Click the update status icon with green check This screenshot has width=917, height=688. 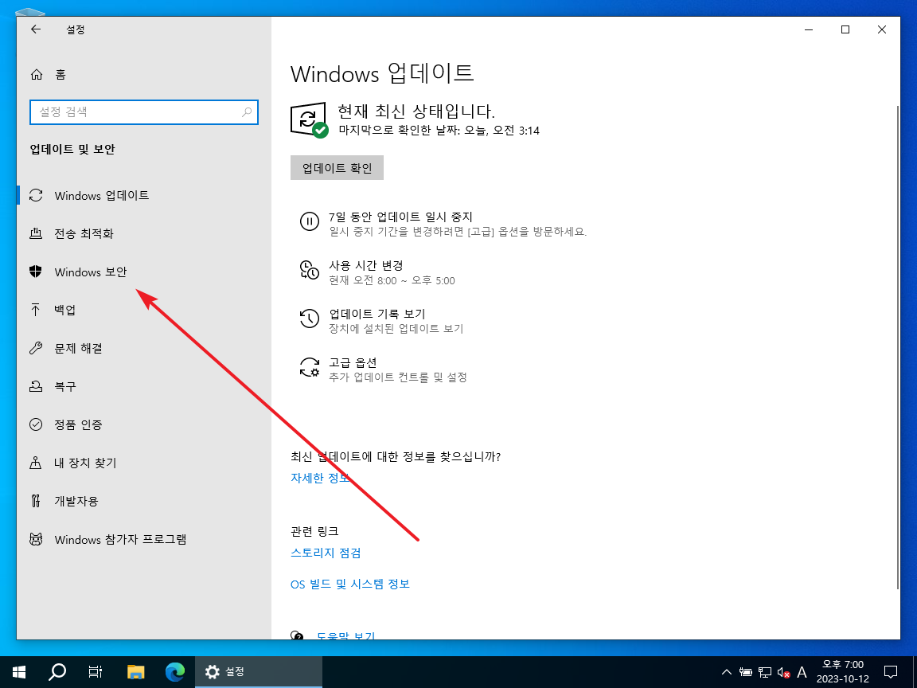[x=309, y=120]
